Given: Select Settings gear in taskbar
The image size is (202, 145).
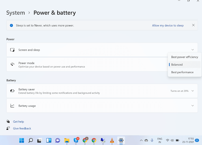Looking at the screenshot, I should tap(121, 140).
